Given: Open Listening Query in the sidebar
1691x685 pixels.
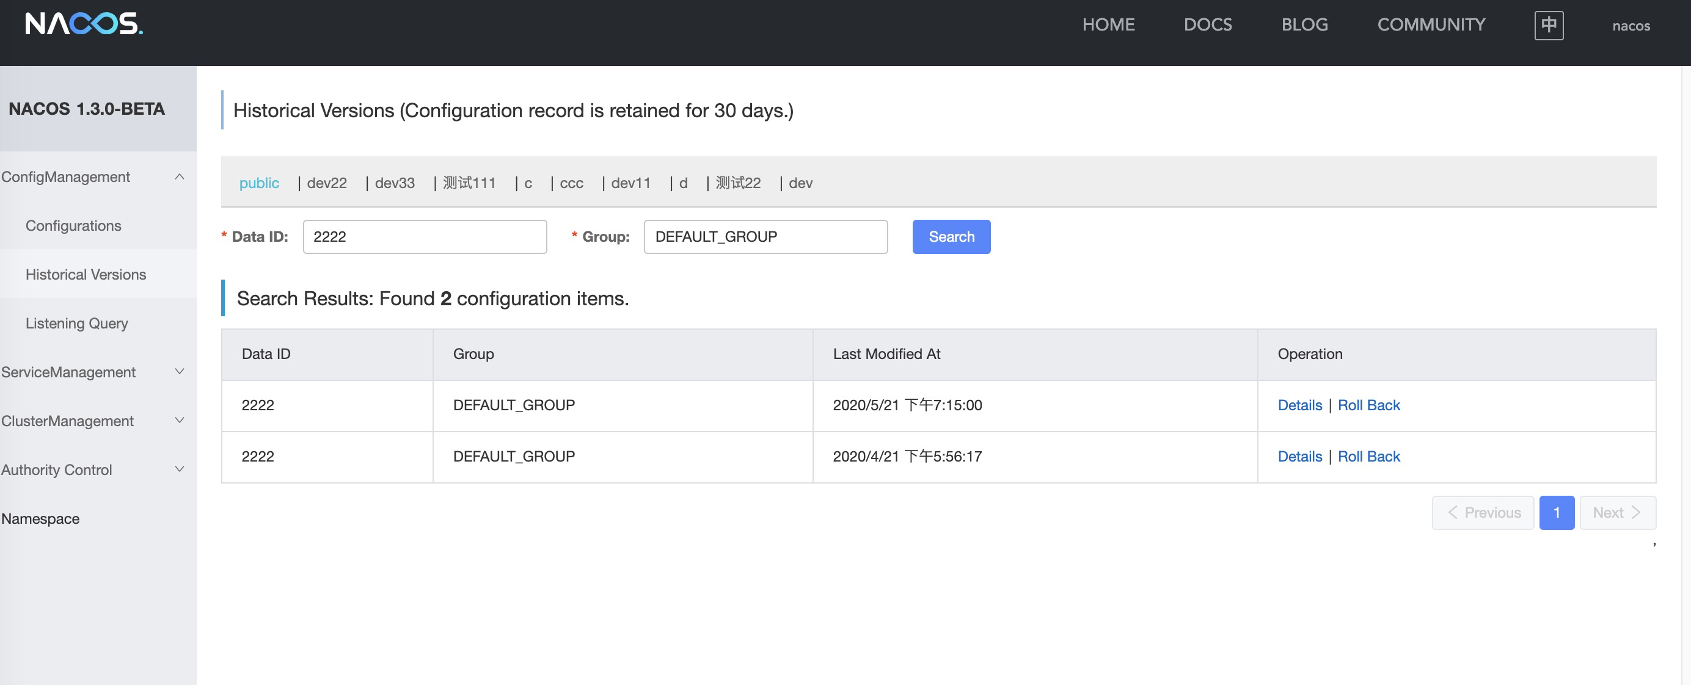Looking at the screenshot, I should pyautogui.click(x=98, y=324).
